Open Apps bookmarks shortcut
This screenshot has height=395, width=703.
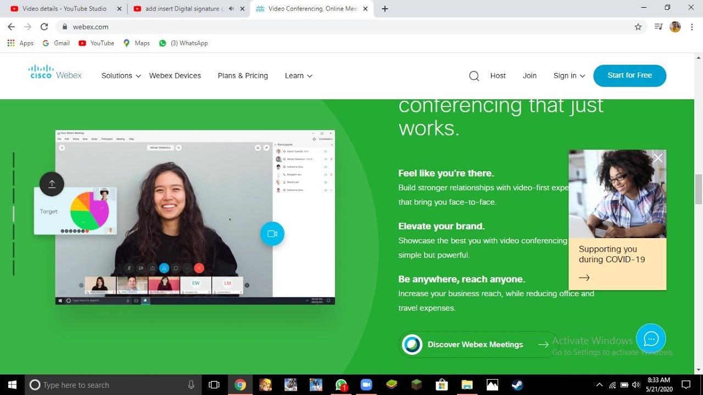click(20, 43)
